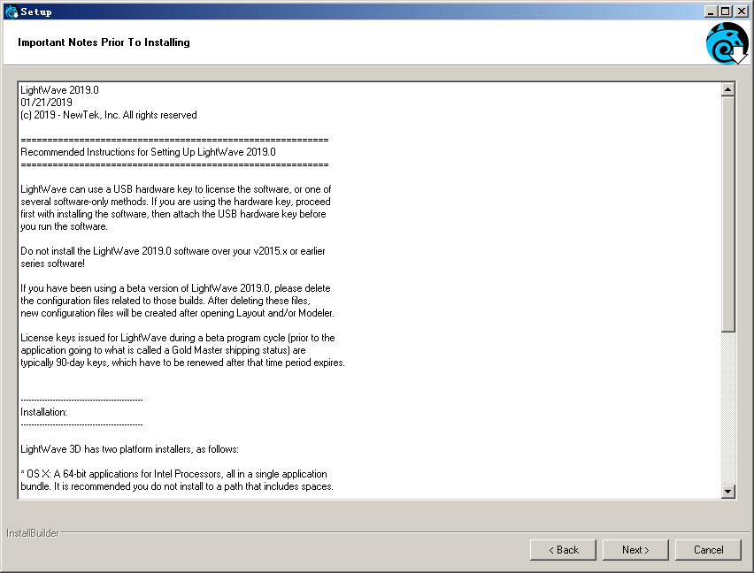
Task: Click the LightWave logo in header
Action: pos(727,43)
